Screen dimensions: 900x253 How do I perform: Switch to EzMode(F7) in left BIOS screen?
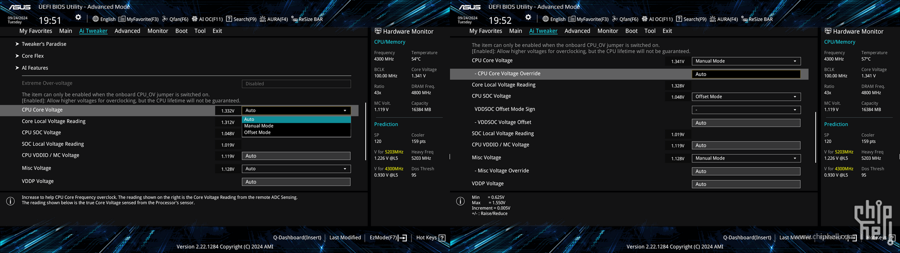click(x=388, y=238)
